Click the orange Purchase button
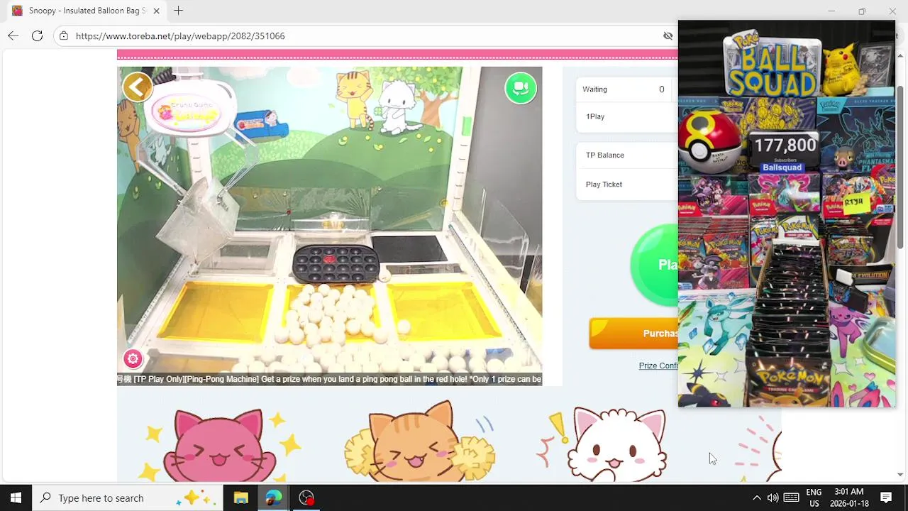 633,334
